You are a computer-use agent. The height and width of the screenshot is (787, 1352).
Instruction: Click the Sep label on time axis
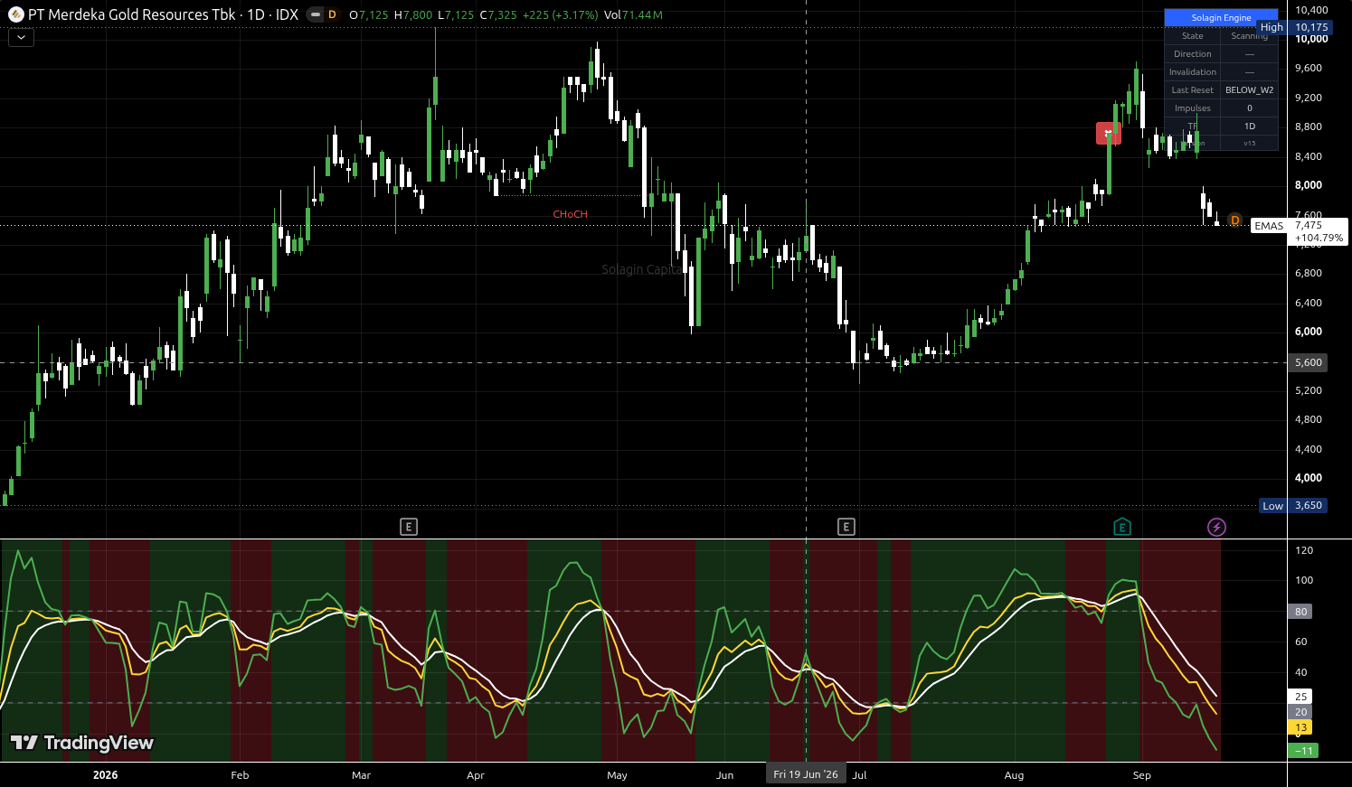tap(1142, 775)
